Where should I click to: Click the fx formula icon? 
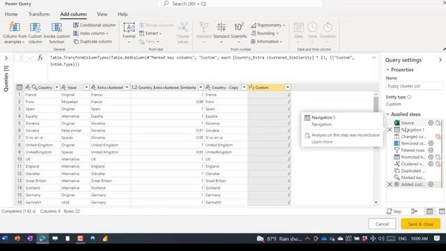pos(40,58)
